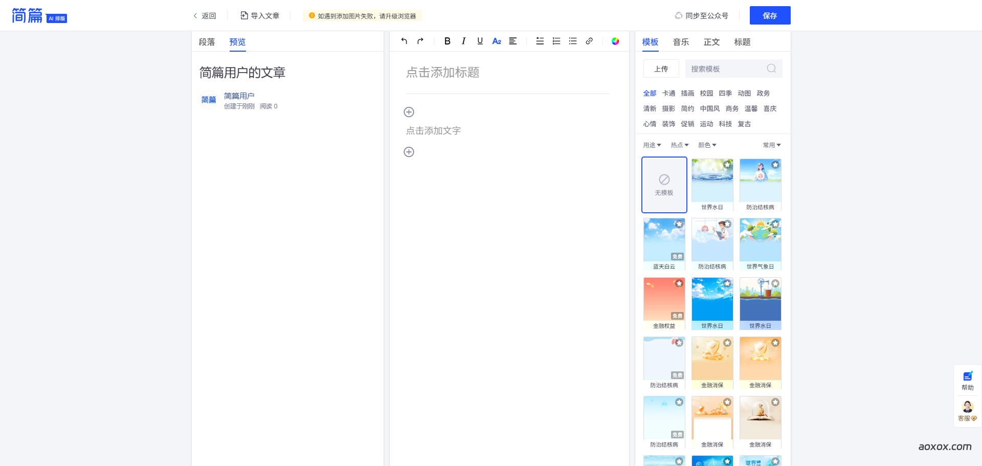The image size is (982, 466).
Task: Open the 热点 filter dropdown
Action: [x=679, y=145]
